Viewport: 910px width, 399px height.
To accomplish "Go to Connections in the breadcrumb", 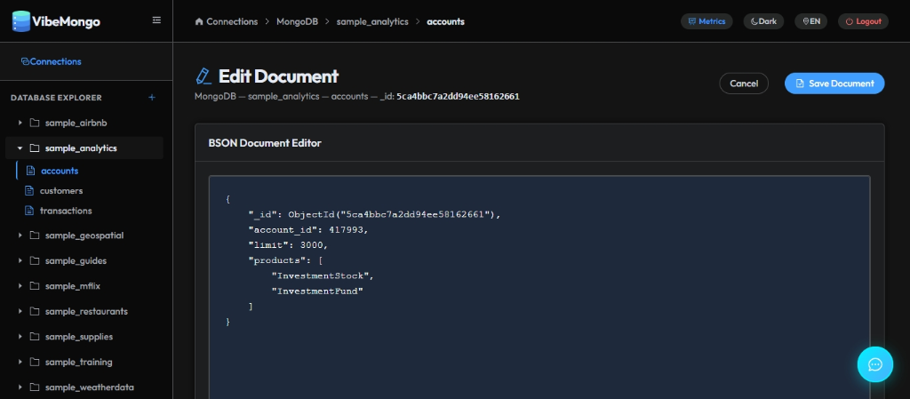I will [232, 21].
